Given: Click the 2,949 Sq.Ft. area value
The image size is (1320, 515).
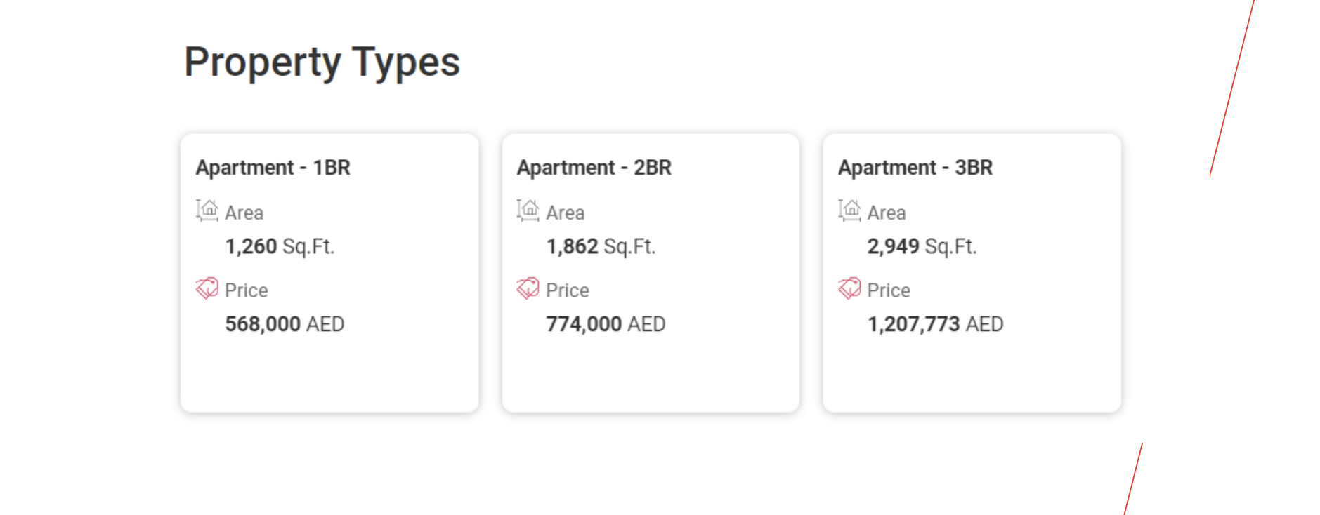Looking at the screenshot, I should pos(922,246).
